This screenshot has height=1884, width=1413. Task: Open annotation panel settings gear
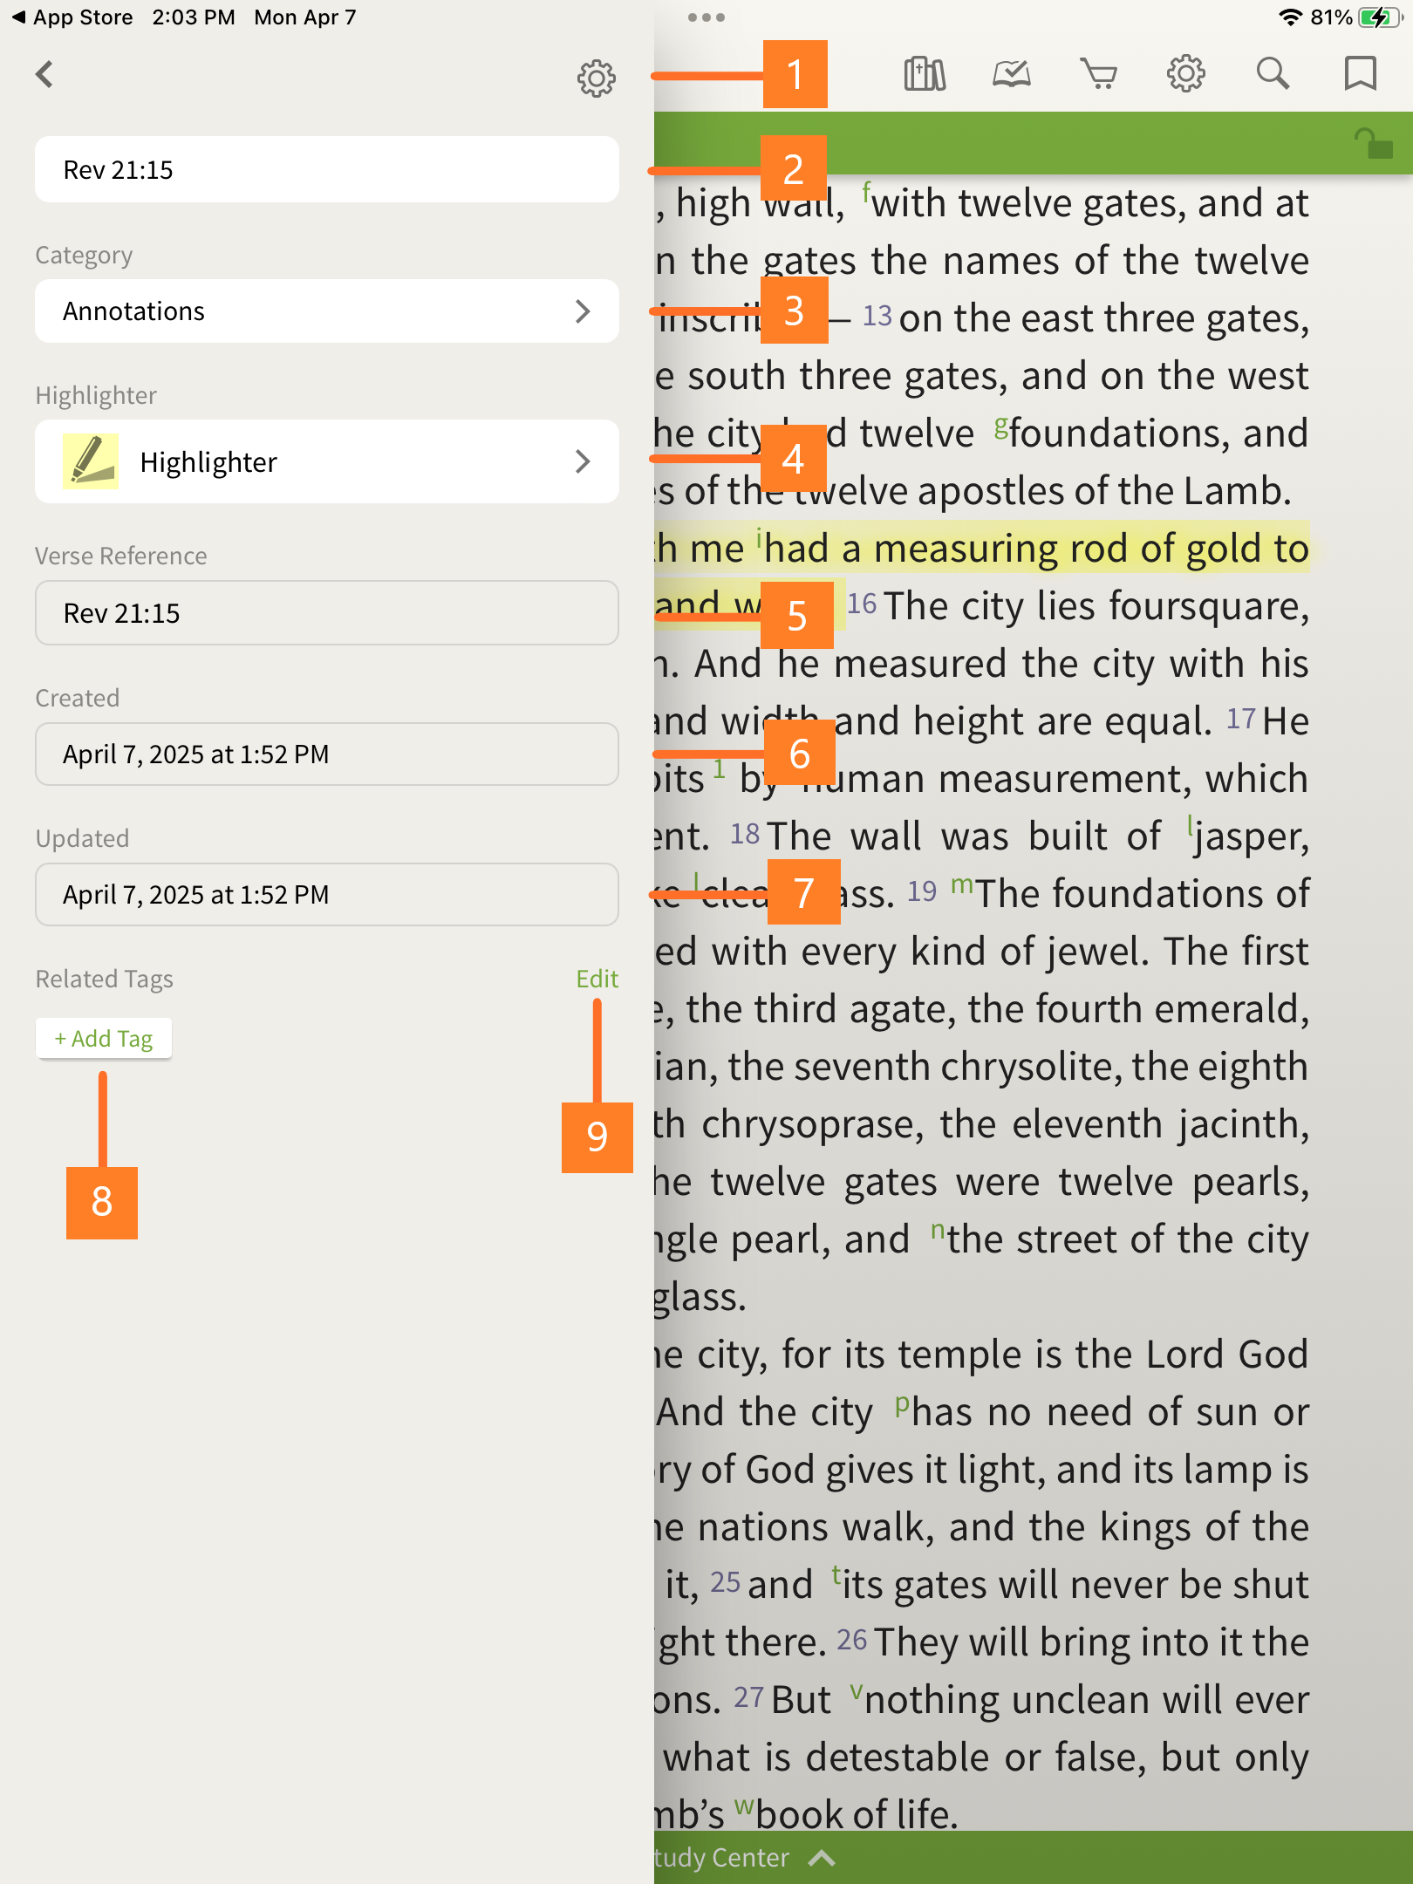tap(597, 78)
